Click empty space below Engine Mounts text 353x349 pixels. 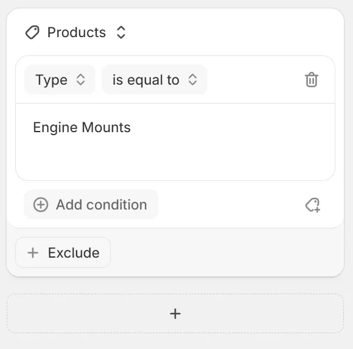(x=175, y=158)
